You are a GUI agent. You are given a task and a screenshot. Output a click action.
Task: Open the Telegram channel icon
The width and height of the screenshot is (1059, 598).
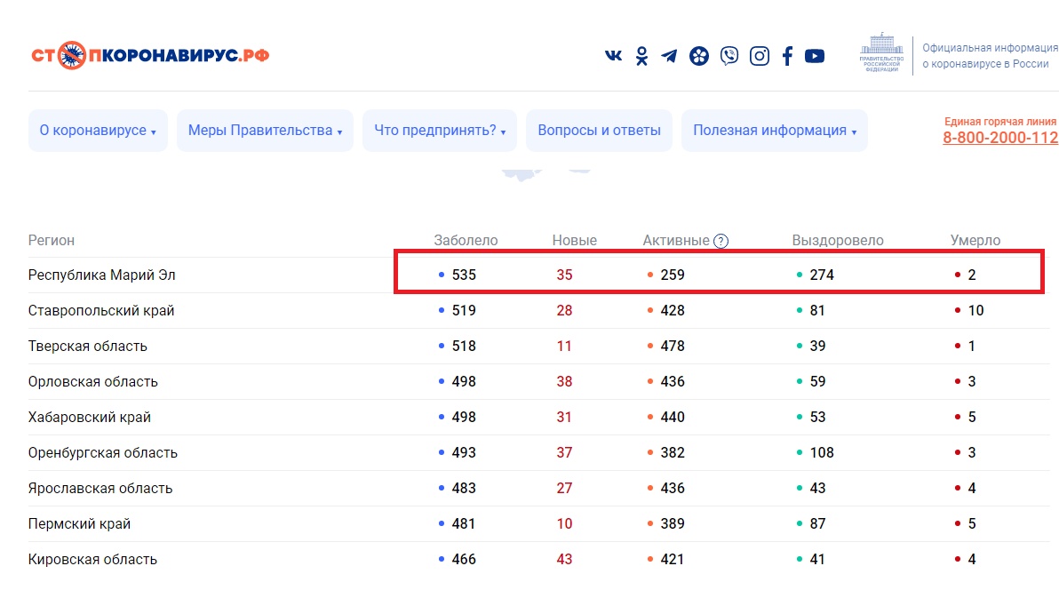click(x=669, y=56)
